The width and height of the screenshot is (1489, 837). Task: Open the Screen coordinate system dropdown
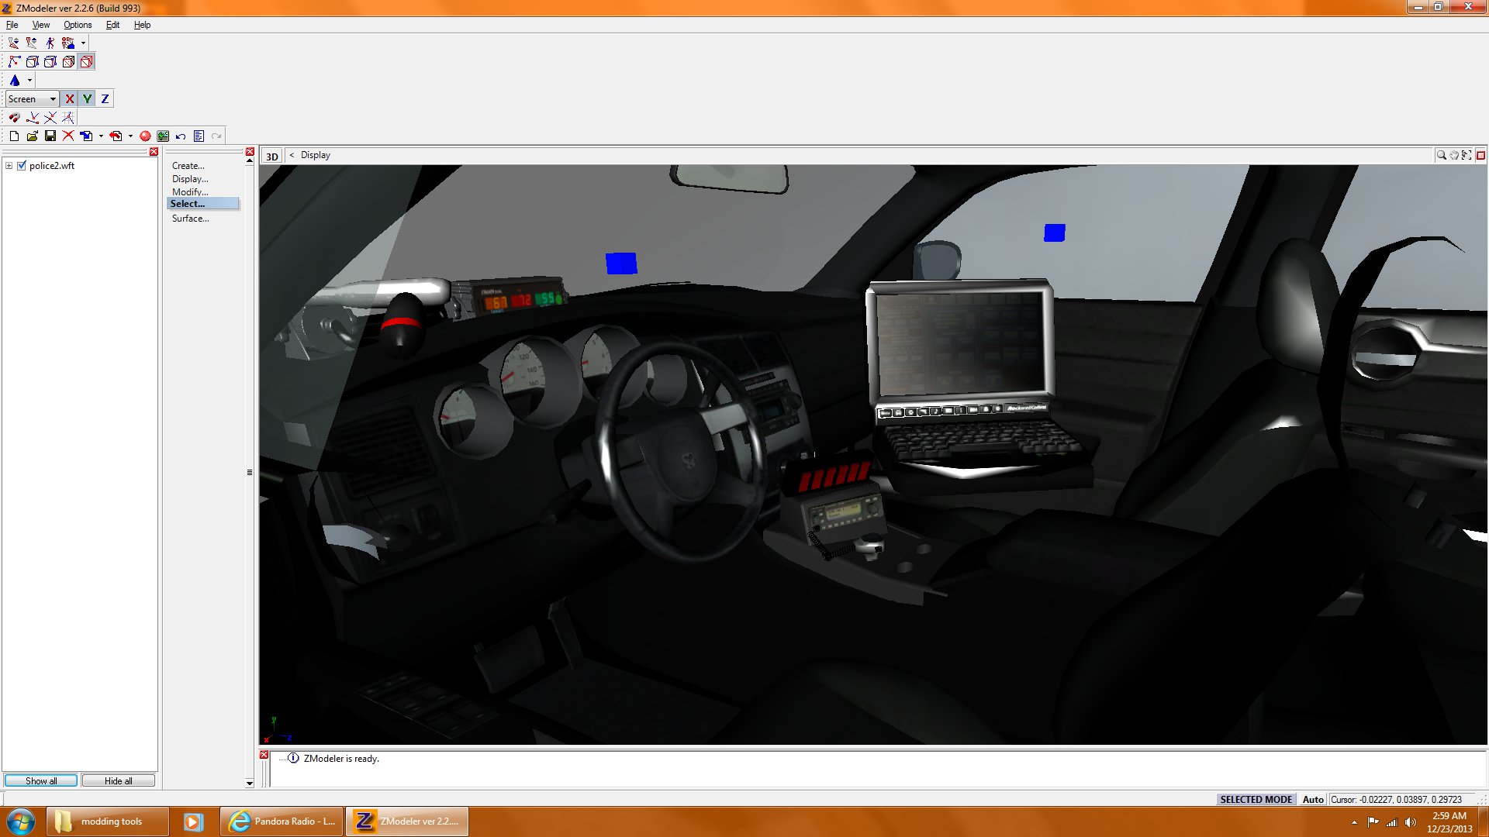tap(52, 98)
